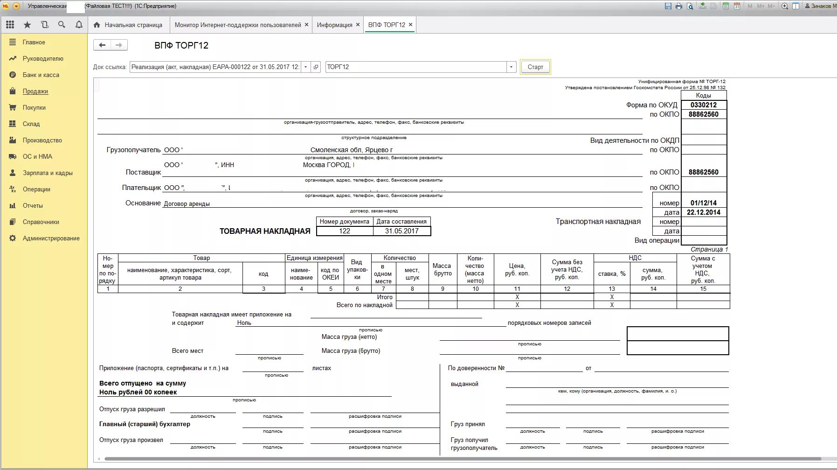Select the ОКУД code cell 0330212

[704, 105]
